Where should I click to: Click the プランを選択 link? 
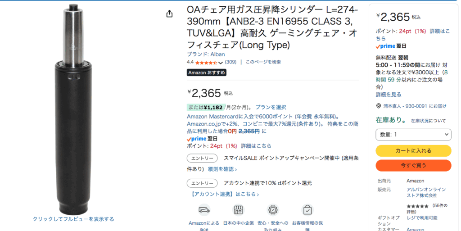(x=271, y=107)
